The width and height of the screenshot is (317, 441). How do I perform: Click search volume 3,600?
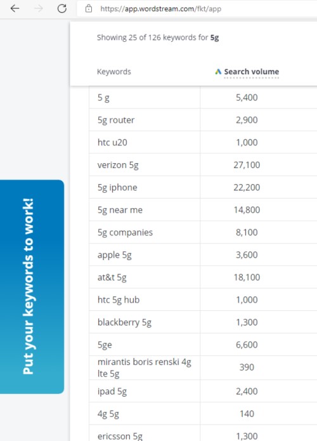click(x=247, y=255)
